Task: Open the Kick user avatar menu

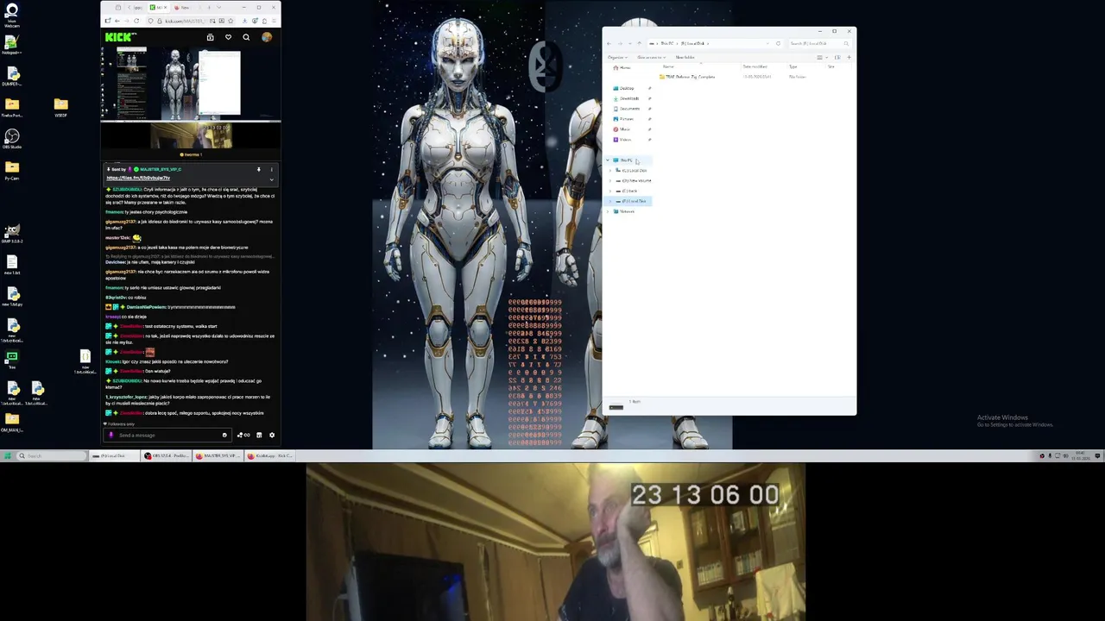Action: point(267,37)
